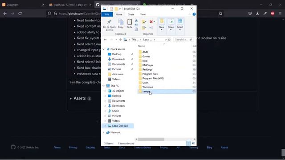Click the GitHub logo in footer
The width and height of the screenshot is (285, 160).
13,147
